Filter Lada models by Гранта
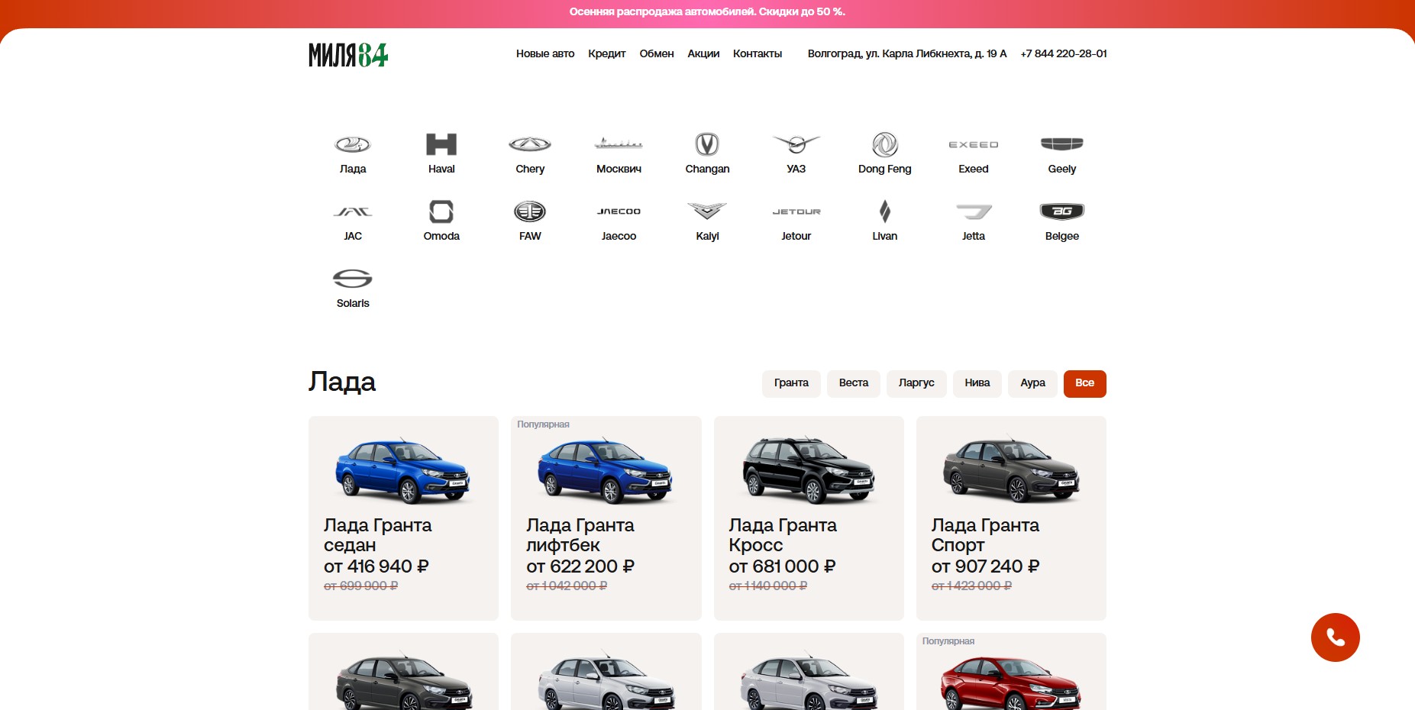 [791, 383]
